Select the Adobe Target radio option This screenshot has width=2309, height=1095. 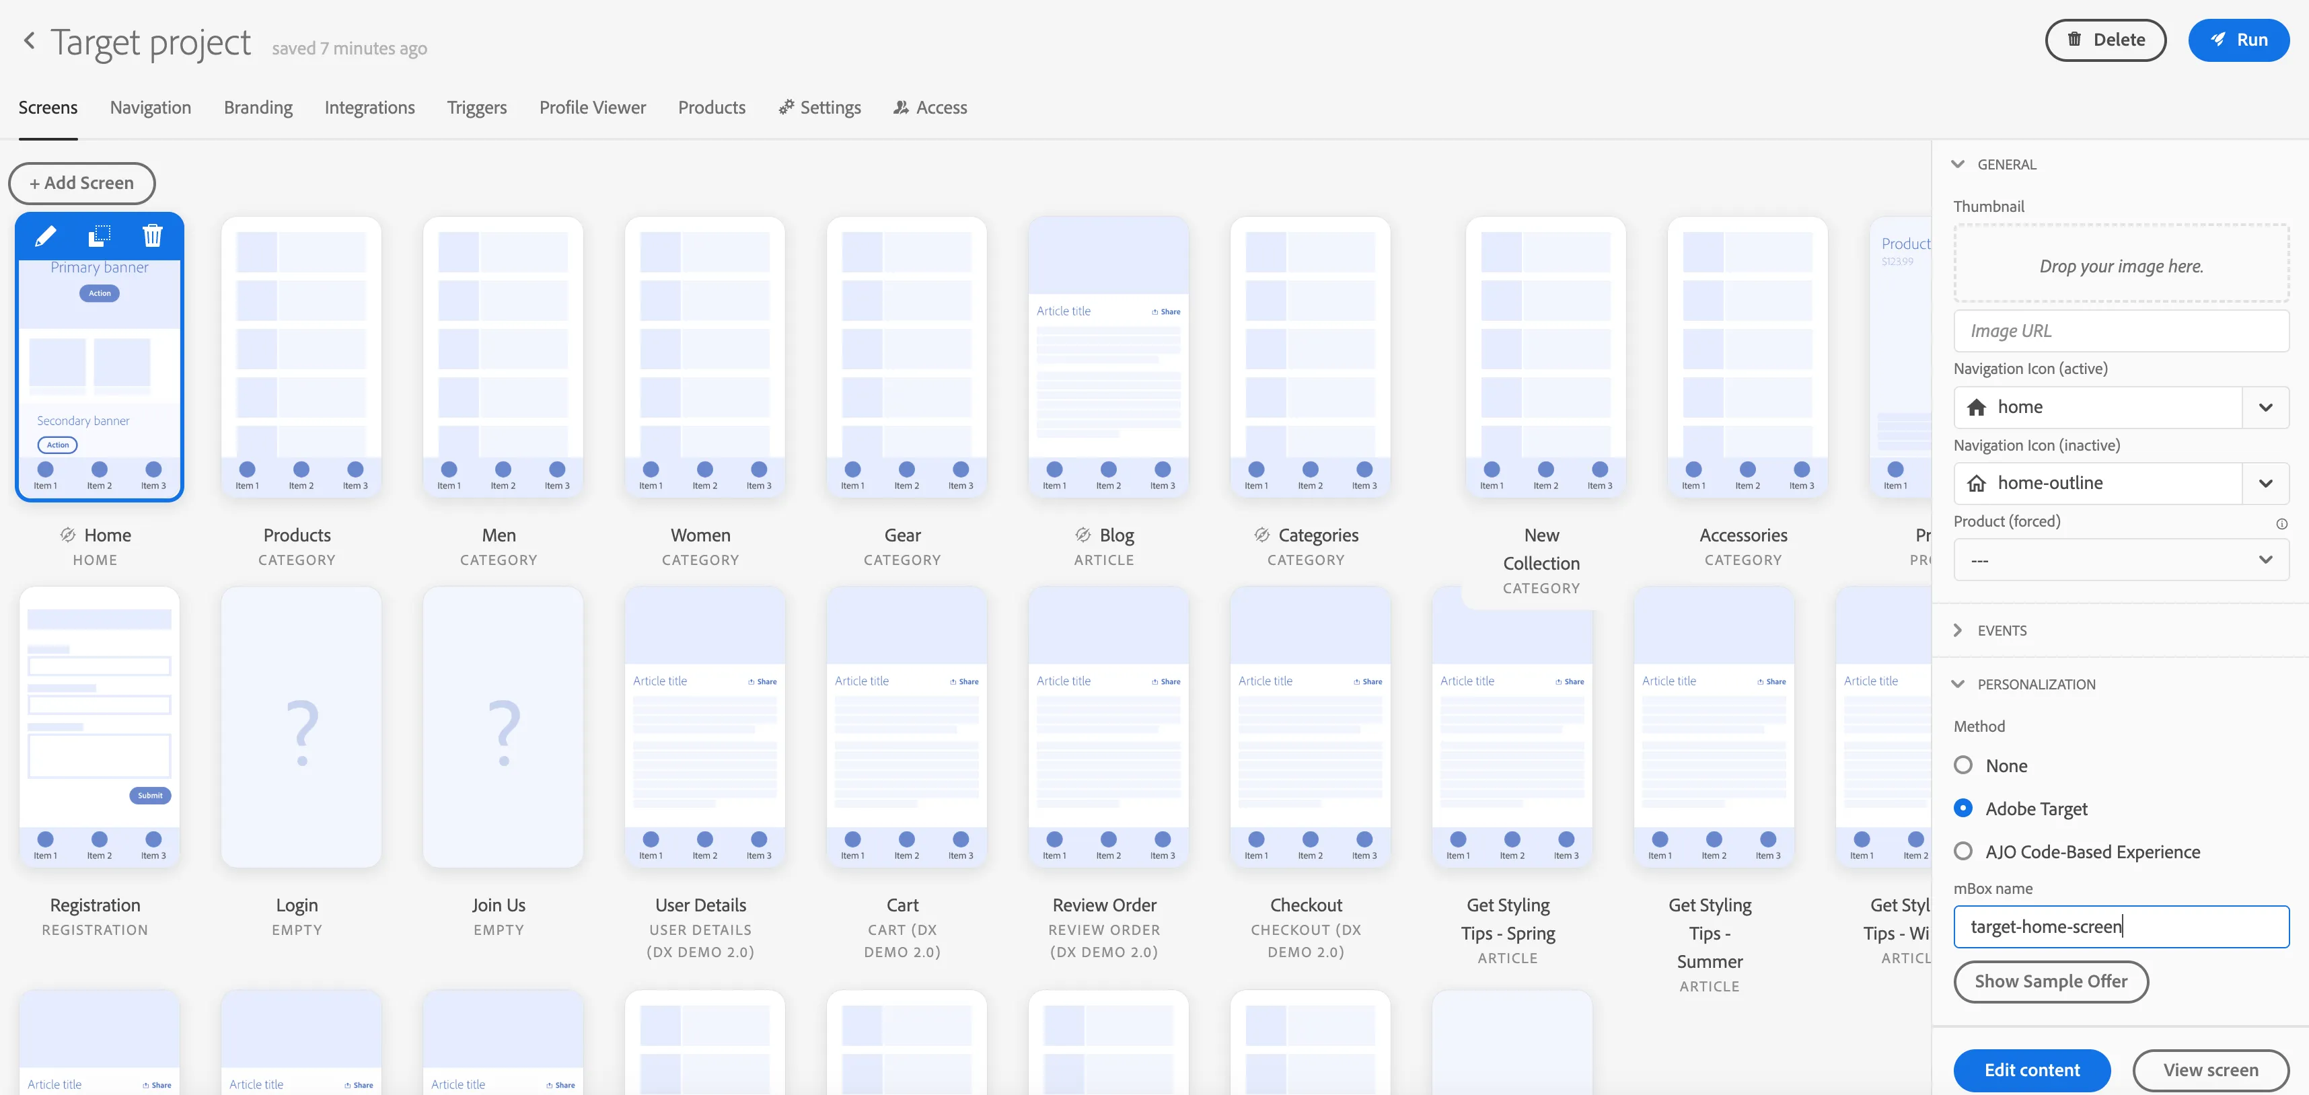[1963, 808]
